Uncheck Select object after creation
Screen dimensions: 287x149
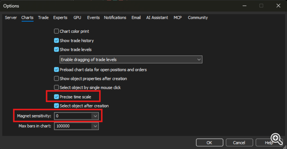pos(56,106)
